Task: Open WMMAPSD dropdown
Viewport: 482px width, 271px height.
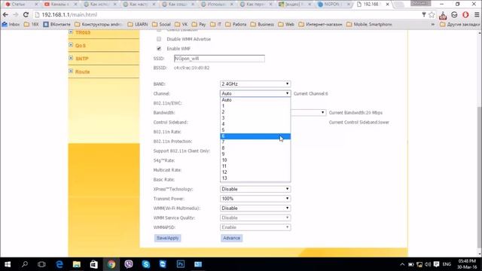Action: 255,227
